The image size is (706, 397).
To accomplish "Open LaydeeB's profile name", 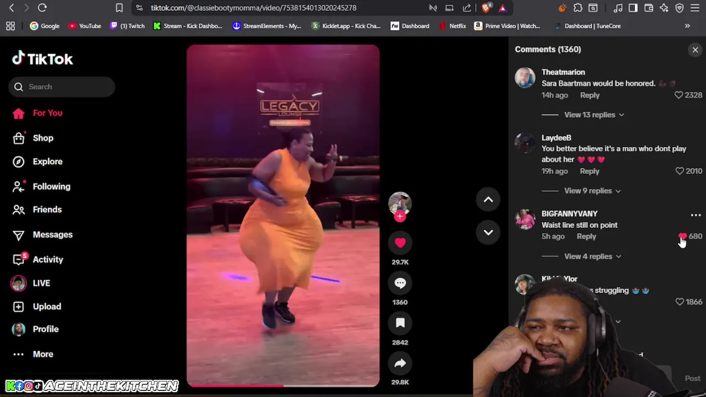I will 556,138.
